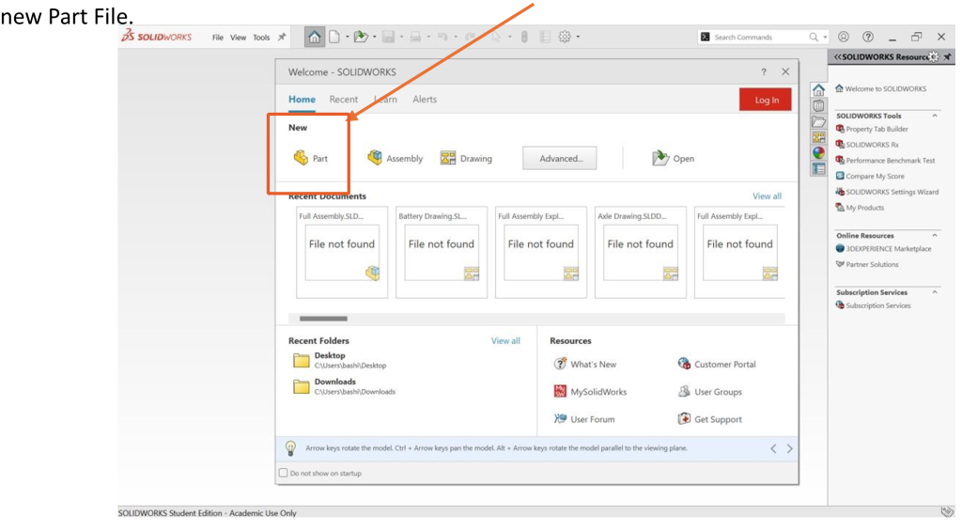Click the Options gear icon in the toolbar
This screenshot has height=531, width=962.
[565, 37]
